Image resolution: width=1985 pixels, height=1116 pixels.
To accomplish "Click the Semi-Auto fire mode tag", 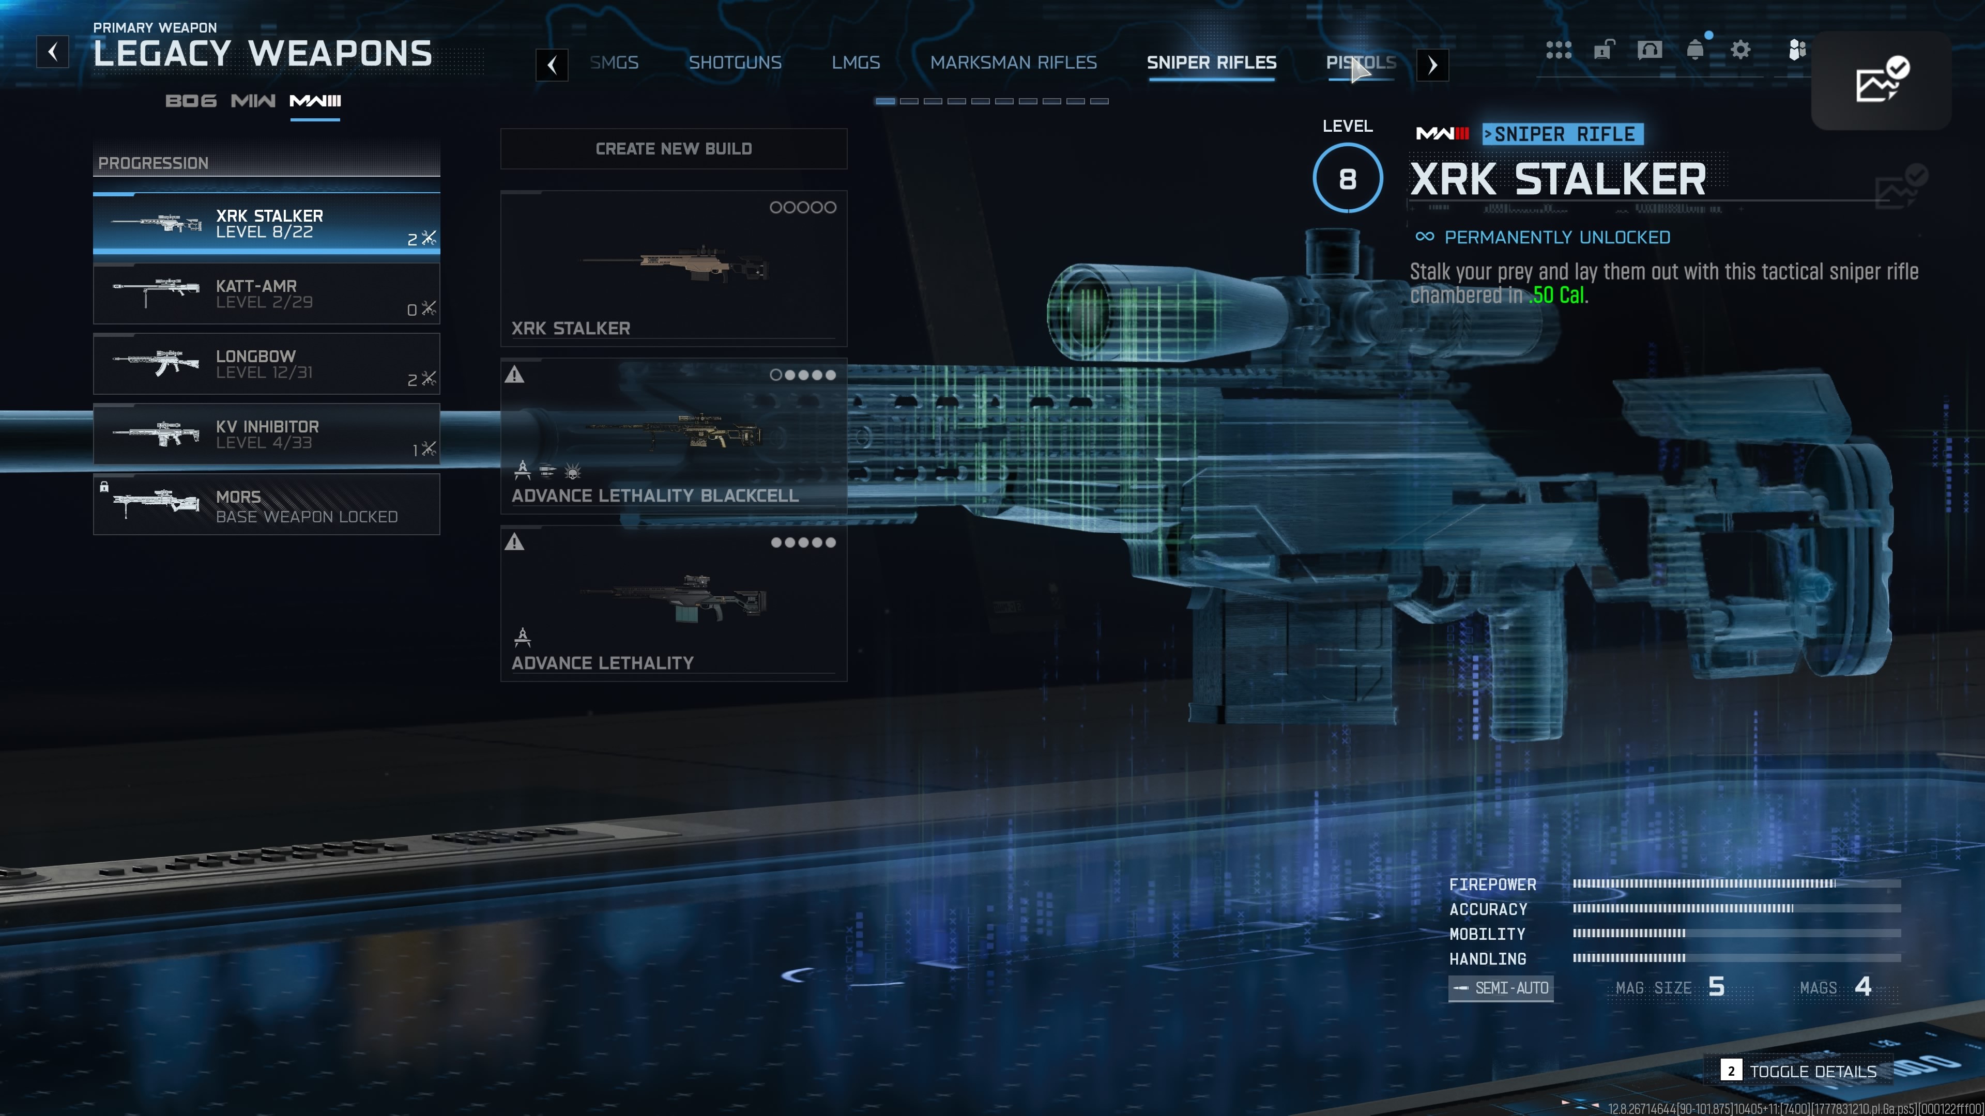I will point(1501,987).
